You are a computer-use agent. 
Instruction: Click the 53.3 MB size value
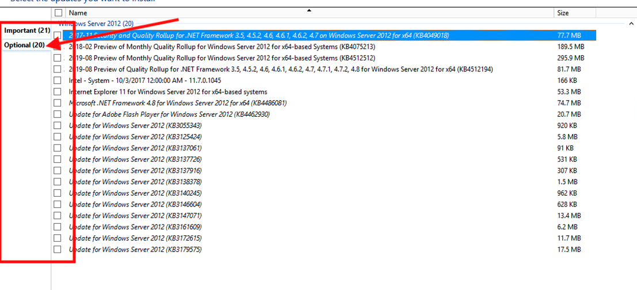(x=569, y=92)
